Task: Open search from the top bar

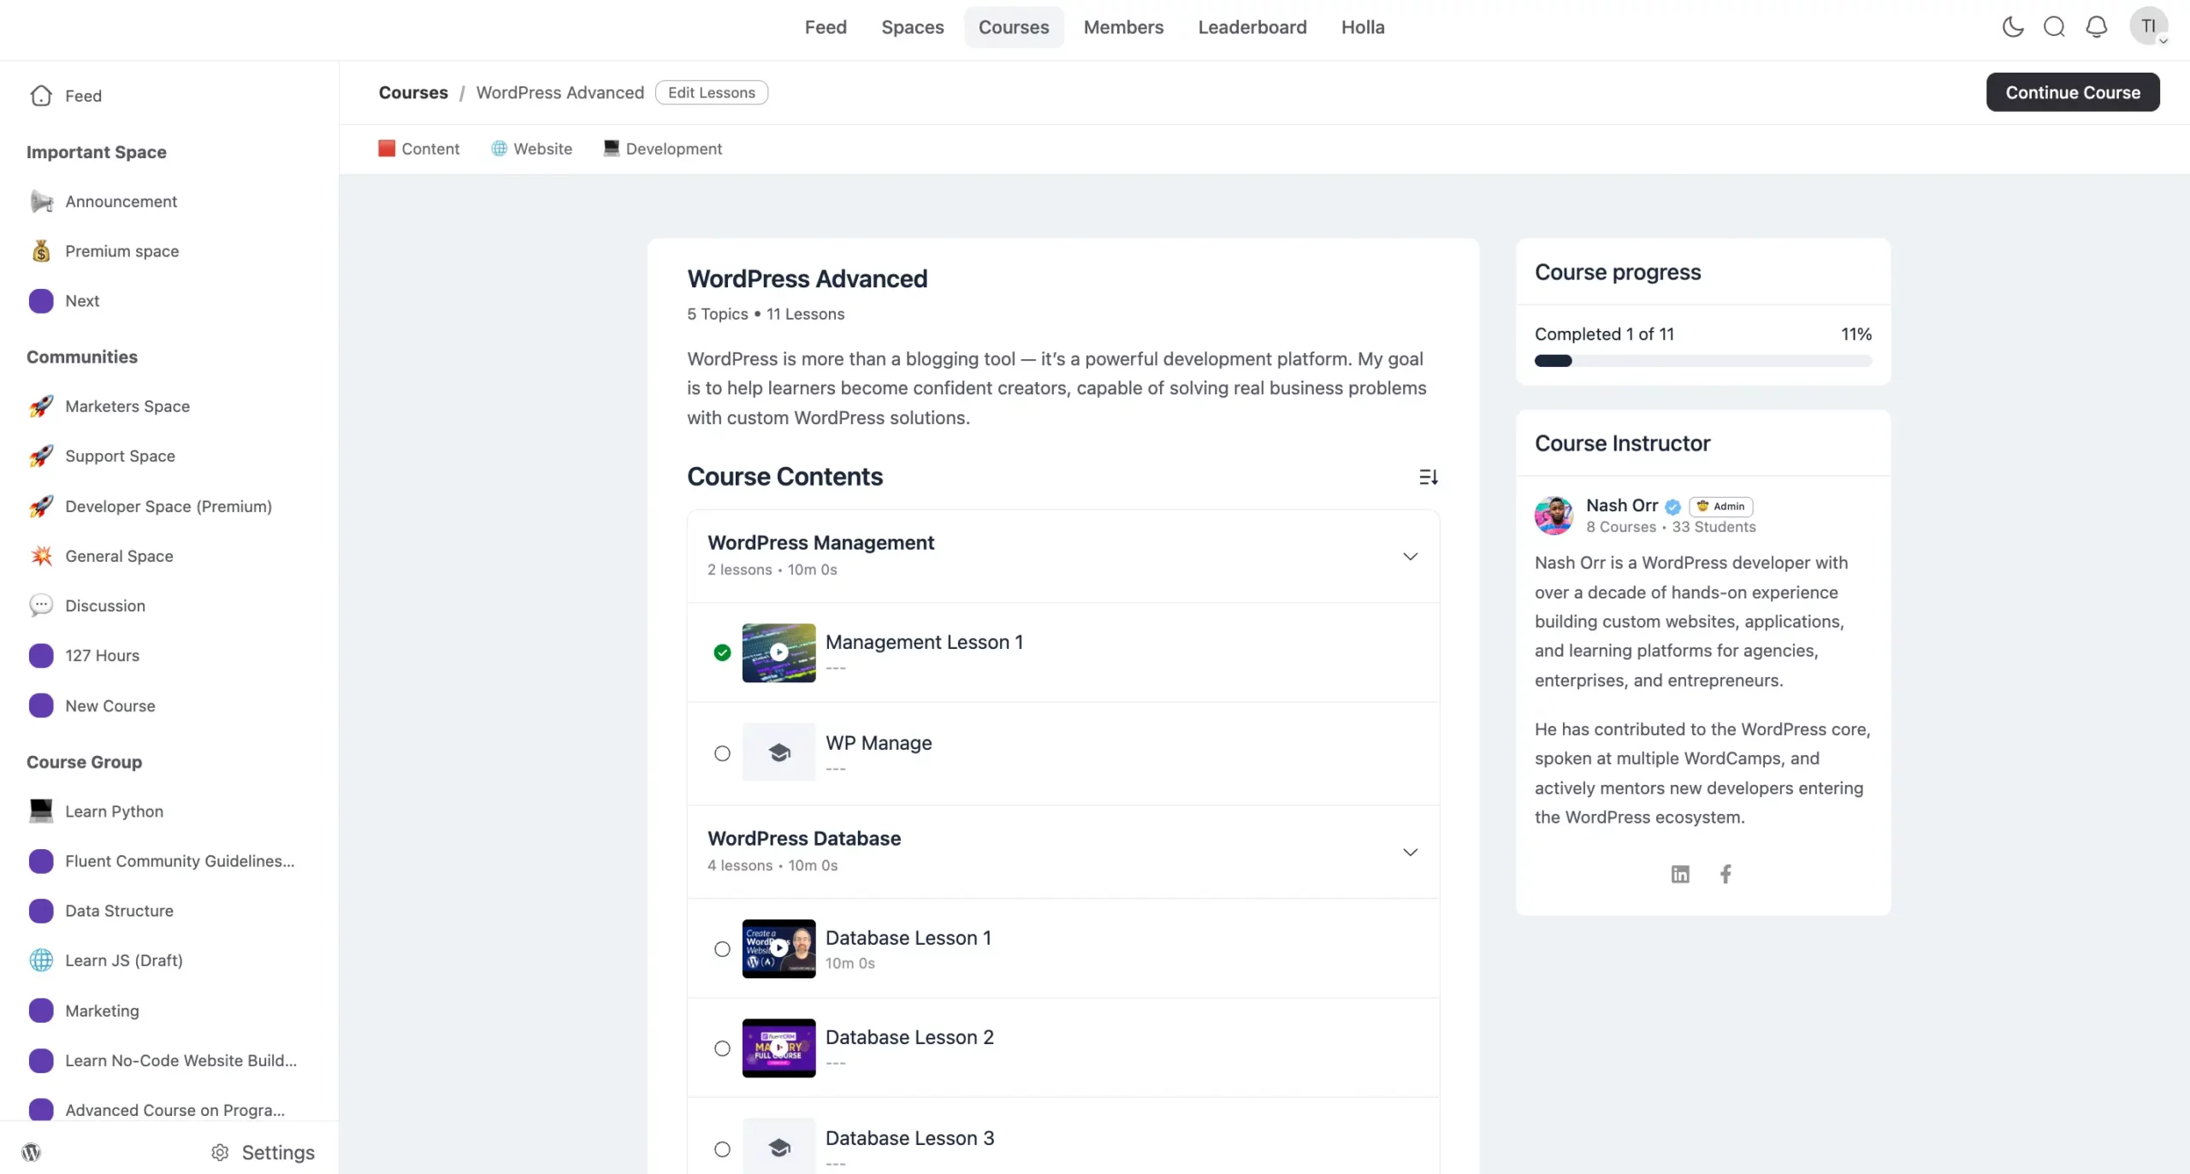Action: click(x=2054, y=27)
